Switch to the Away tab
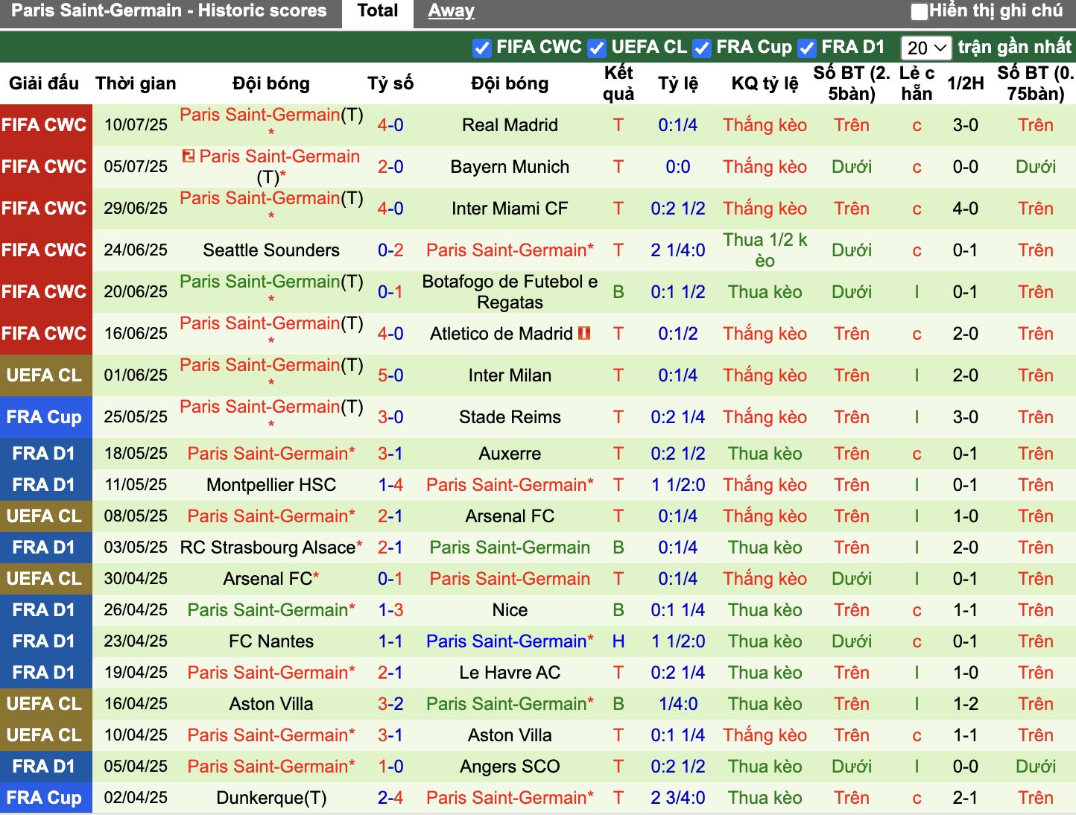 click(451, 11)
